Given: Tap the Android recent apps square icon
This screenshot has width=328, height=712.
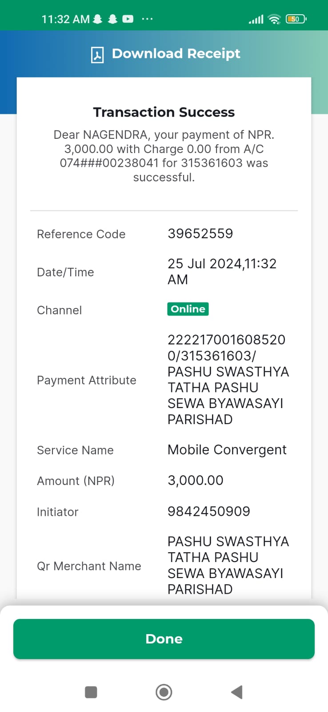Looking at the screenshot, I should point(91,692).
